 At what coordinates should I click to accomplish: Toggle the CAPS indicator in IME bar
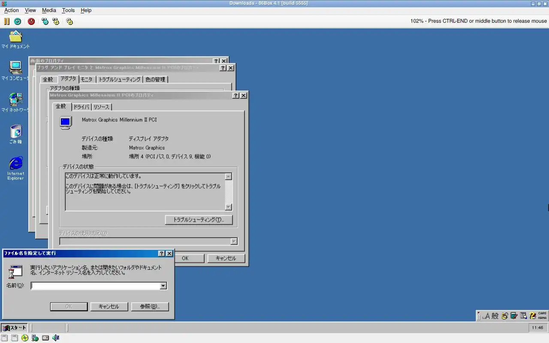click(x=543, y=313)
